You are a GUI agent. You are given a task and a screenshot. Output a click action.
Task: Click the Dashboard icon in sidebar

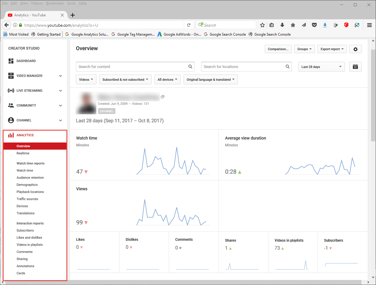pos(11,61)
